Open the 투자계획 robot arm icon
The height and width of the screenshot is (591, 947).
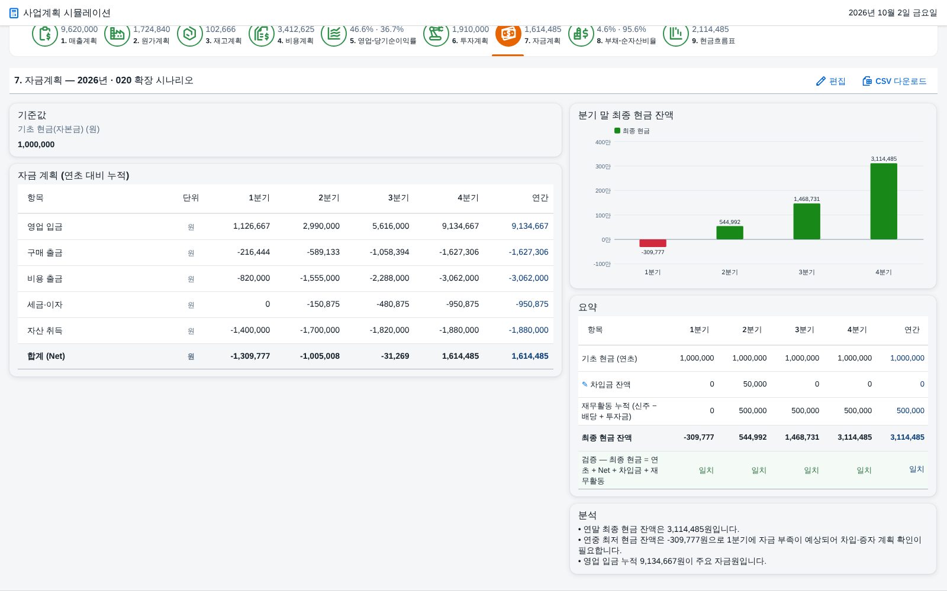click(436, 34)
